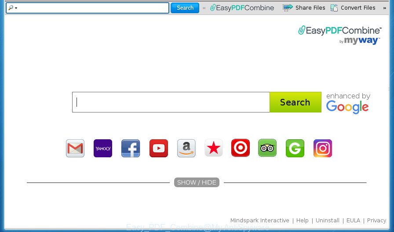
Task: Open the Amazon shortcut icon
Action: (186, 148)
